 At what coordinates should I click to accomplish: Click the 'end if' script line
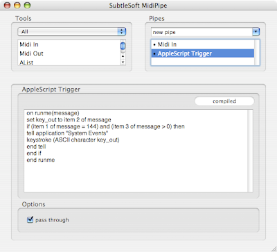34,153
